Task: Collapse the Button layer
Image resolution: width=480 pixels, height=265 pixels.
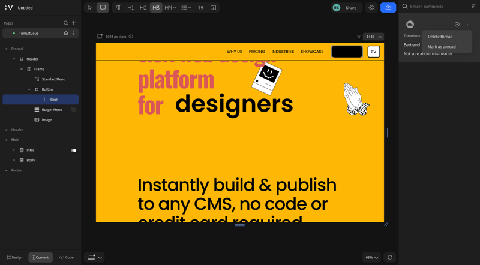Action: click(29, 89)
